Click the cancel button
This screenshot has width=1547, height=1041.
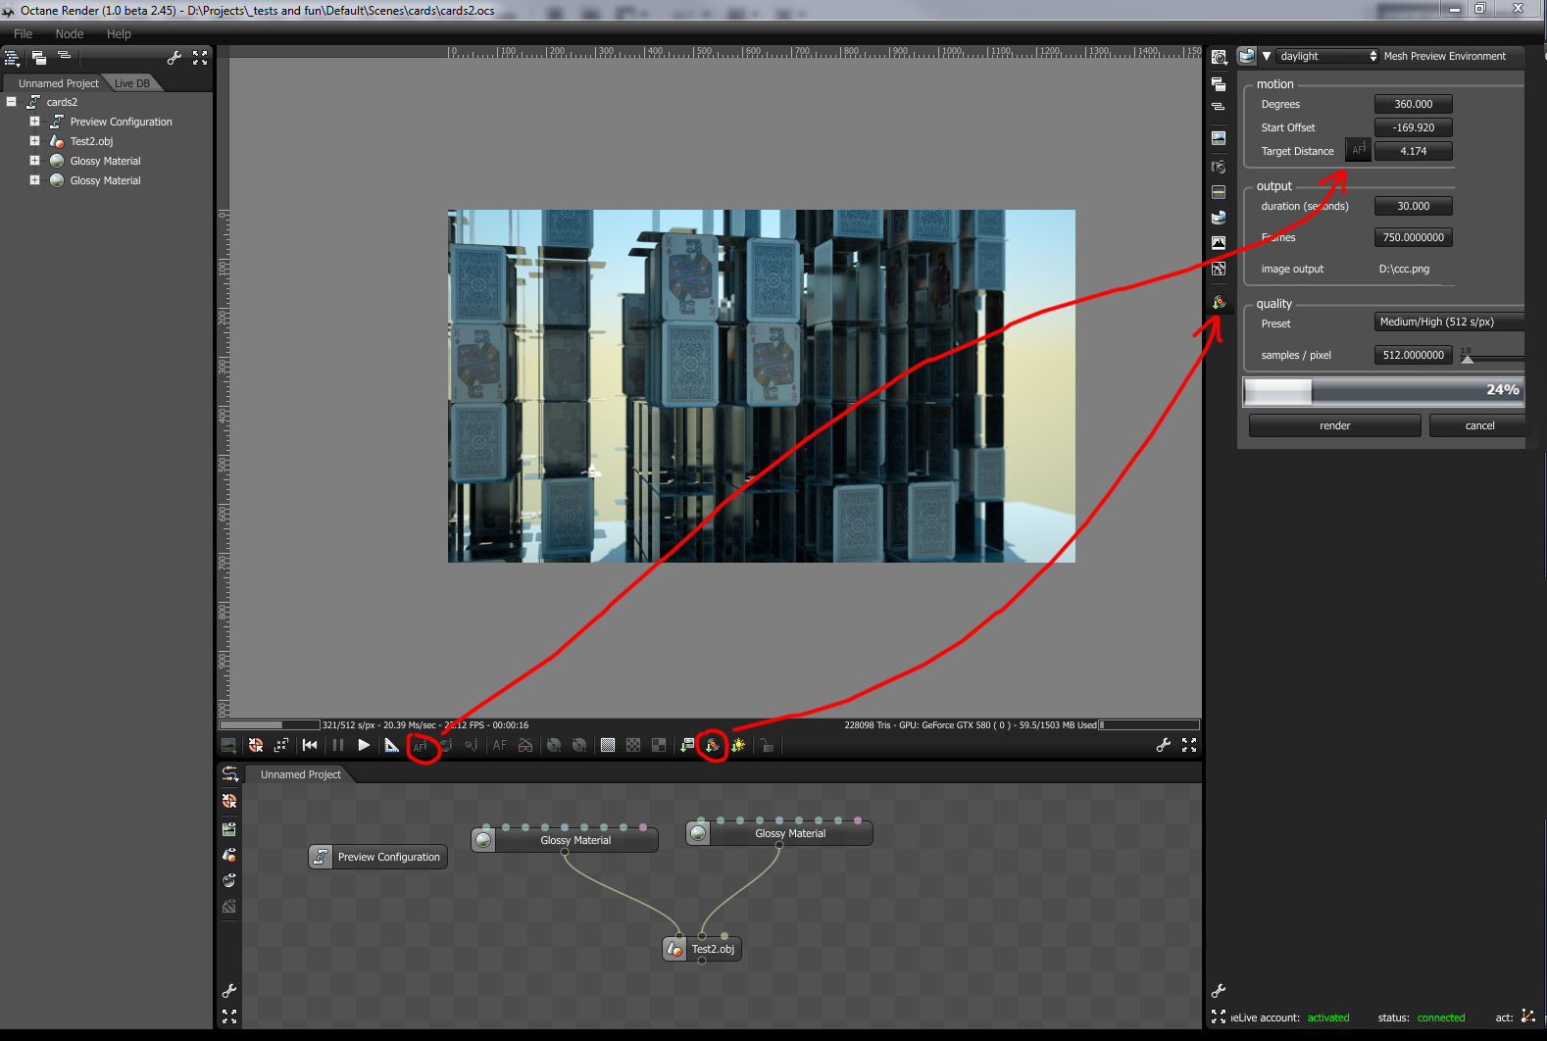click(x=1479, y=425)
